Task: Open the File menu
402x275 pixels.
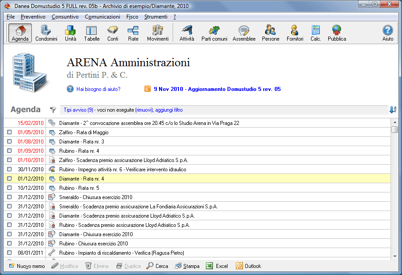Action: coord(11,17)
